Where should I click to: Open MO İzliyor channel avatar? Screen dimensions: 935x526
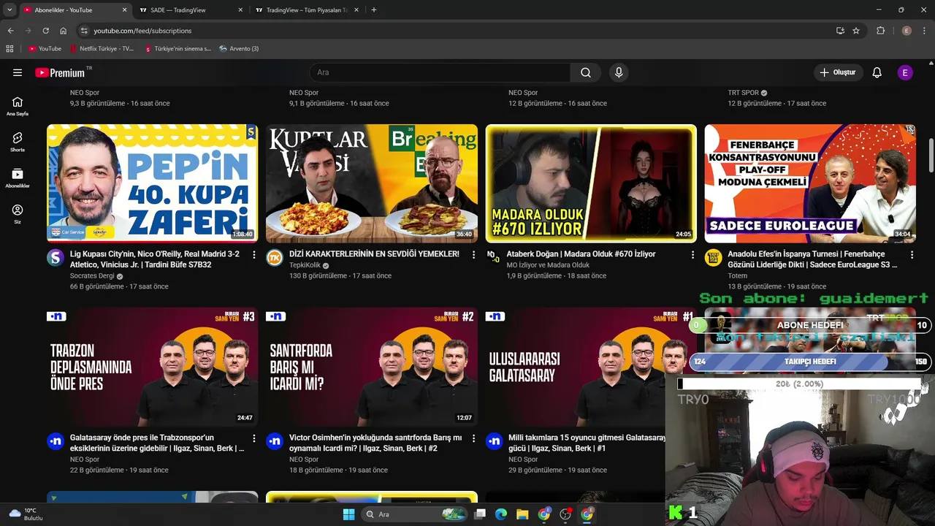coord(494,257)
